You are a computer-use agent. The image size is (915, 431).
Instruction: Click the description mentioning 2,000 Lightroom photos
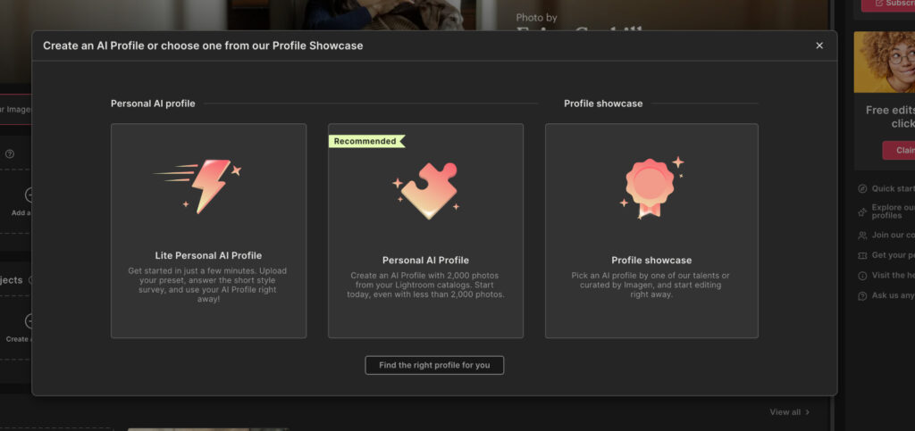coord(425,285)
